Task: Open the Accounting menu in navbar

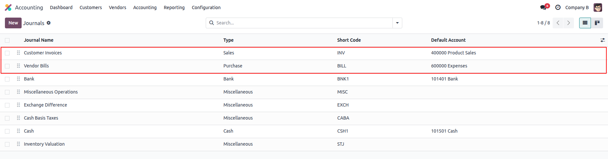Action: (145, 7)
